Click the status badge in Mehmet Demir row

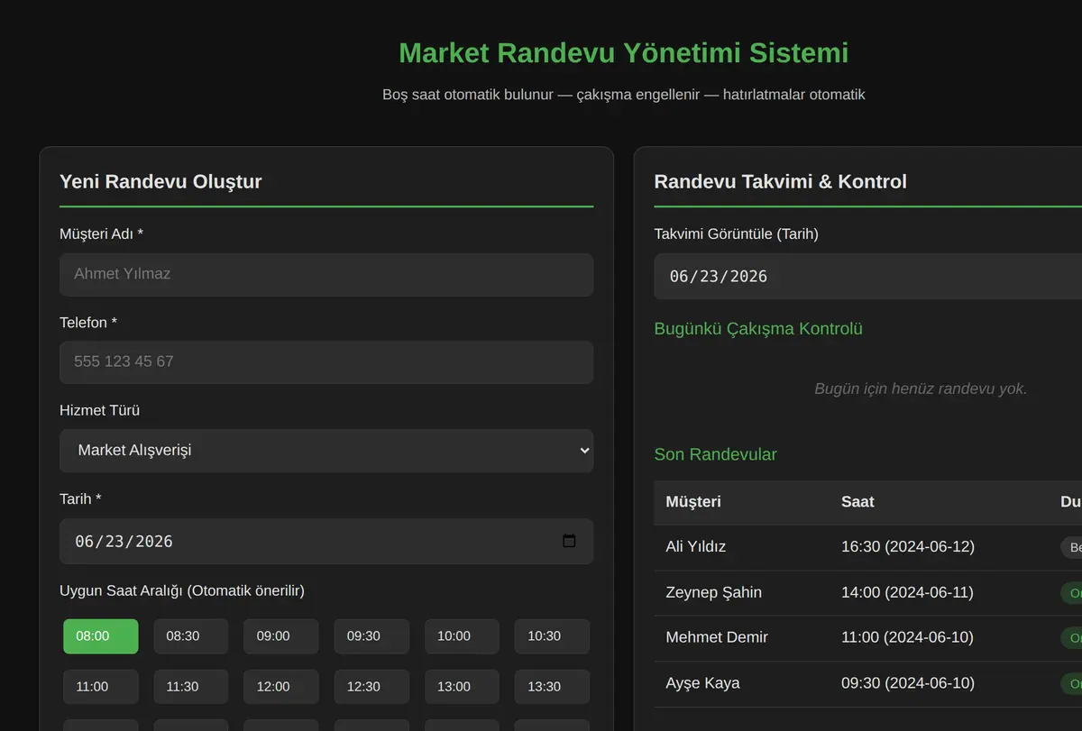(x=1071, y=638)
